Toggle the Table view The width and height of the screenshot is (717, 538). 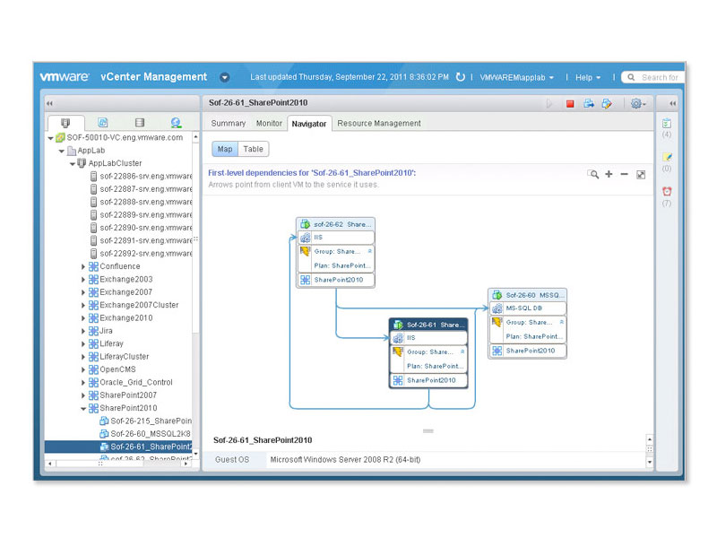click(x=254, y=149)
